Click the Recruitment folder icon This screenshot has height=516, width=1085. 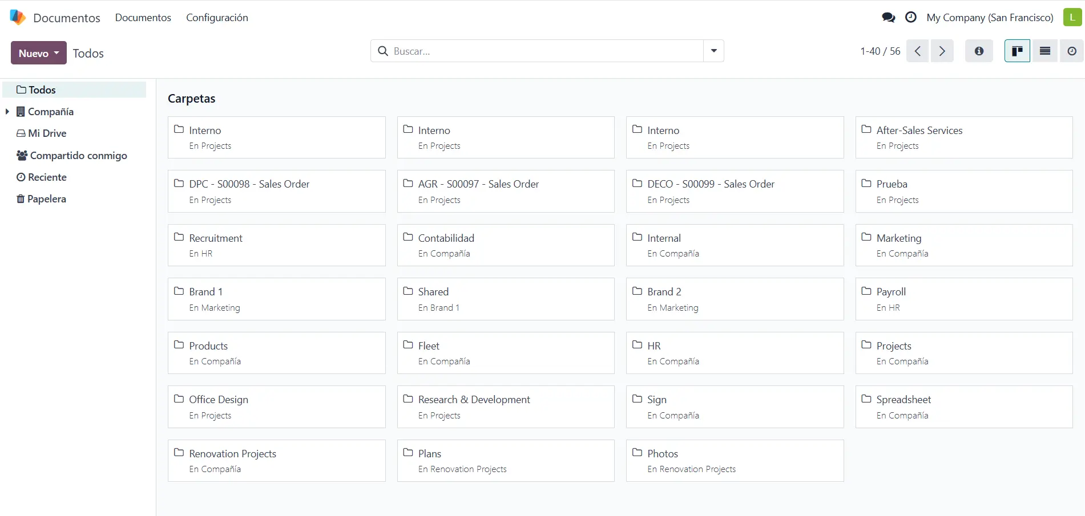pos(179,237)
